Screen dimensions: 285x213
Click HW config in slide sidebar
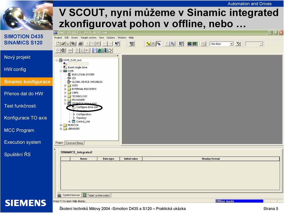coord(15,69)
